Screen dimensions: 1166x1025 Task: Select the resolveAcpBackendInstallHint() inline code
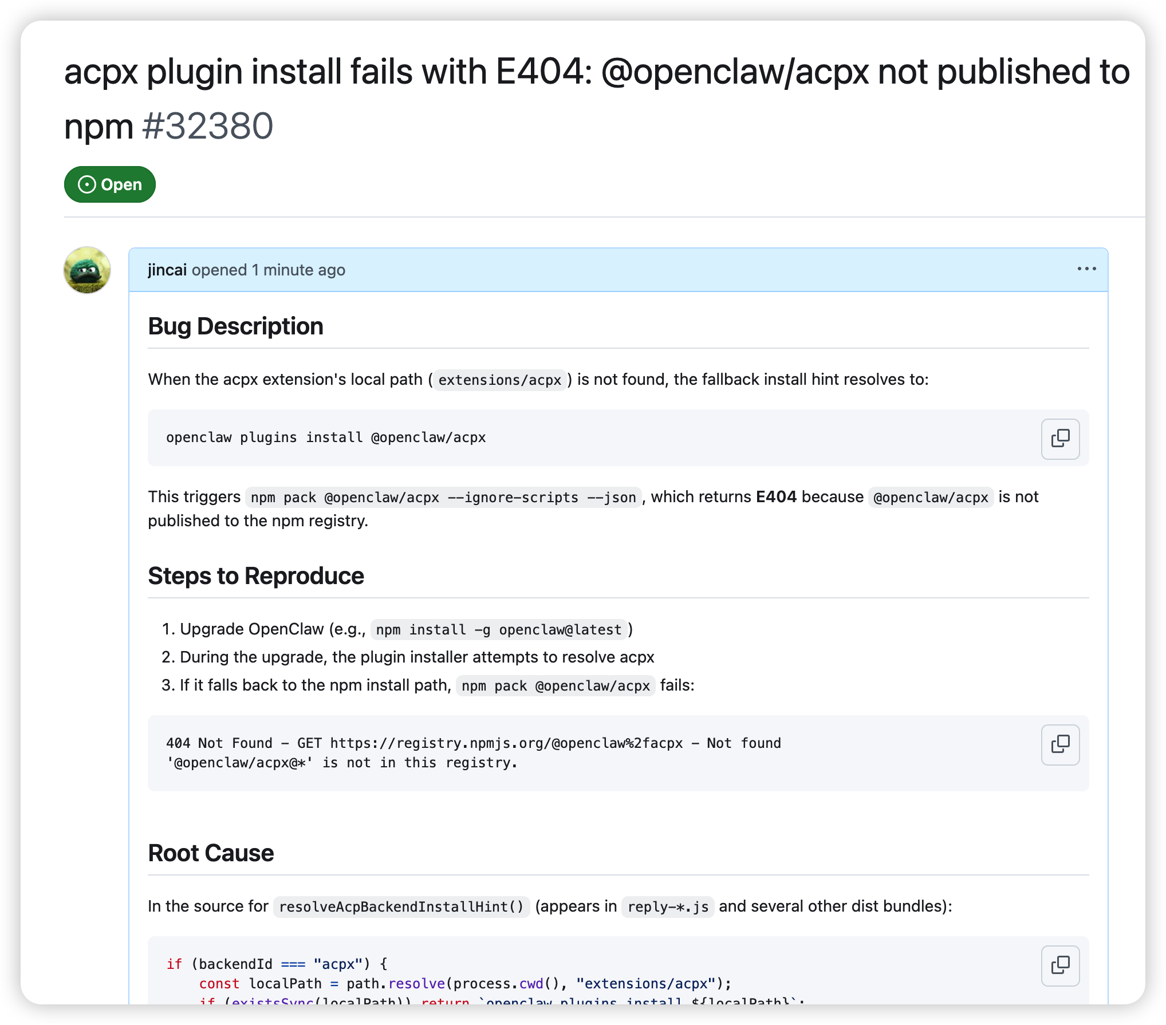[400, 906]
